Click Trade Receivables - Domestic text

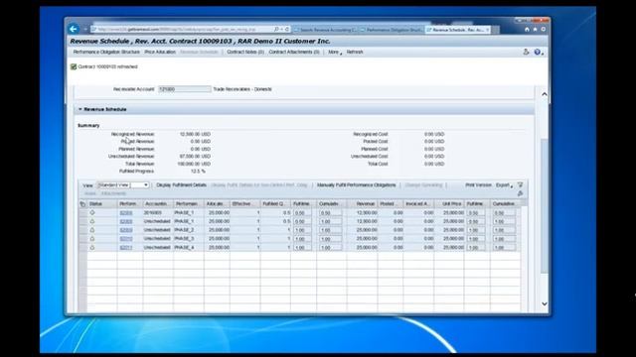click(x=242, y=89)
